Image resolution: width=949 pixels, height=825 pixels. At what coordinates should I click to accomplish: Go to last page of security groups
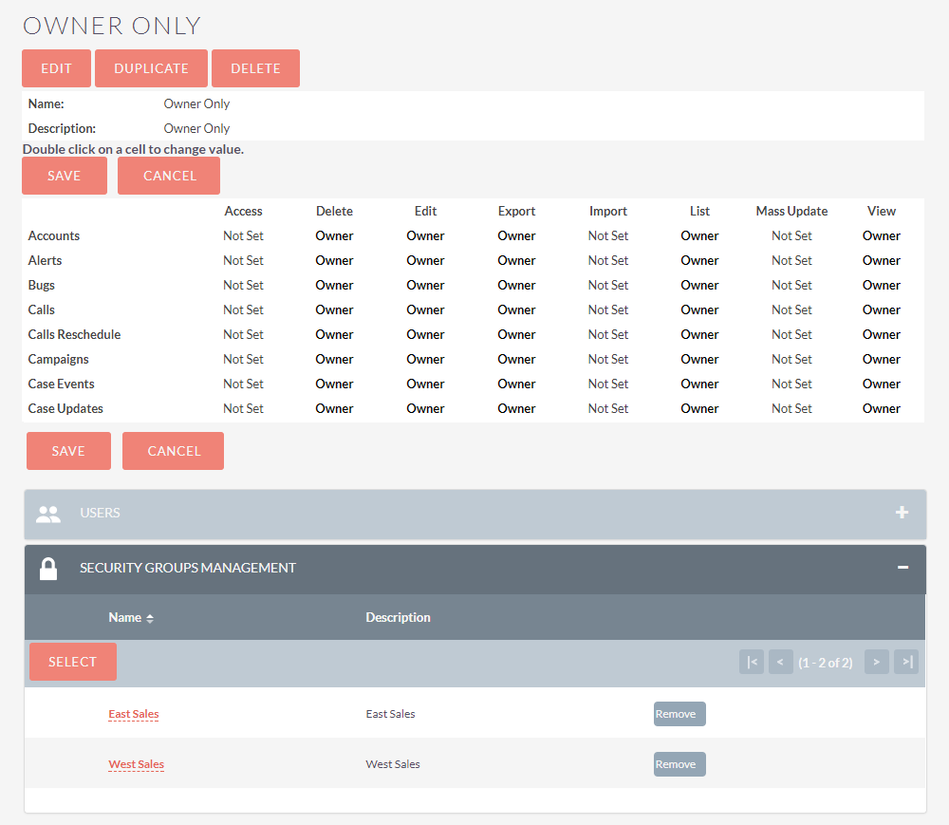[x=905, y=663]
